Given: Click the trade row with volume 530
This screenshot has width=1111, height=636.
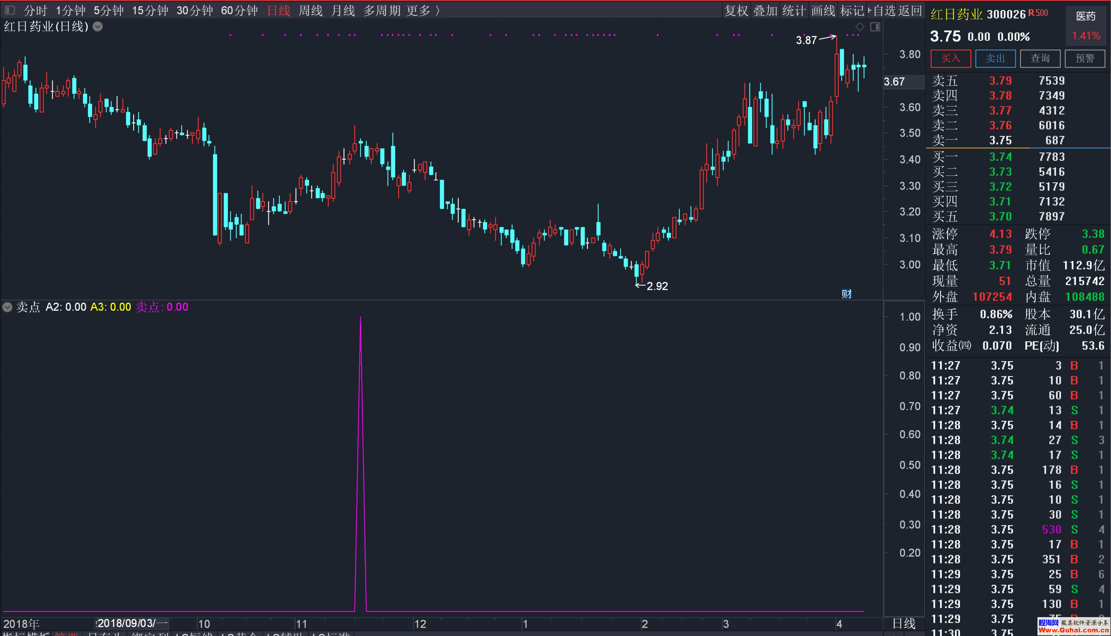Looking at the screenshot, I should (x=1018, y=529).
